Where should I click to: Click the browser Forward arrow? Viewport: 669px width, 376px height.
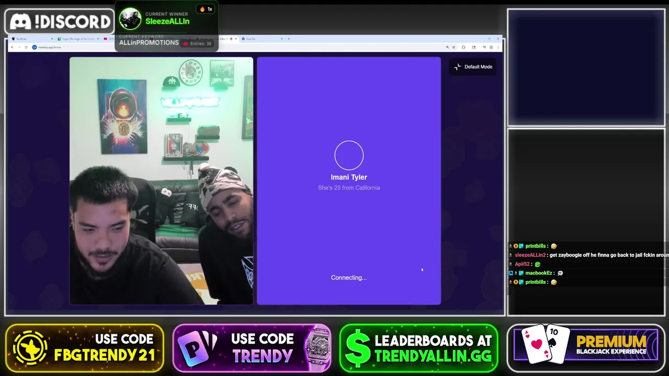pos(19,47)
